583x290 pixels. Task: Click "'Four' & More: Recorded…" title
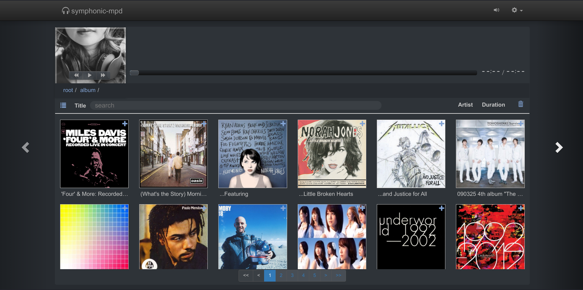(95, 194)
